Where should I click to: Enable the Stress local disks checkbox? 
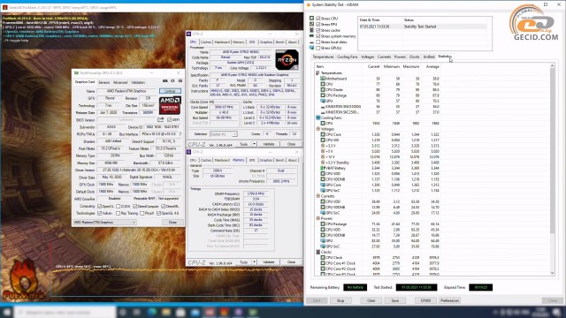[x=318, y=42]
